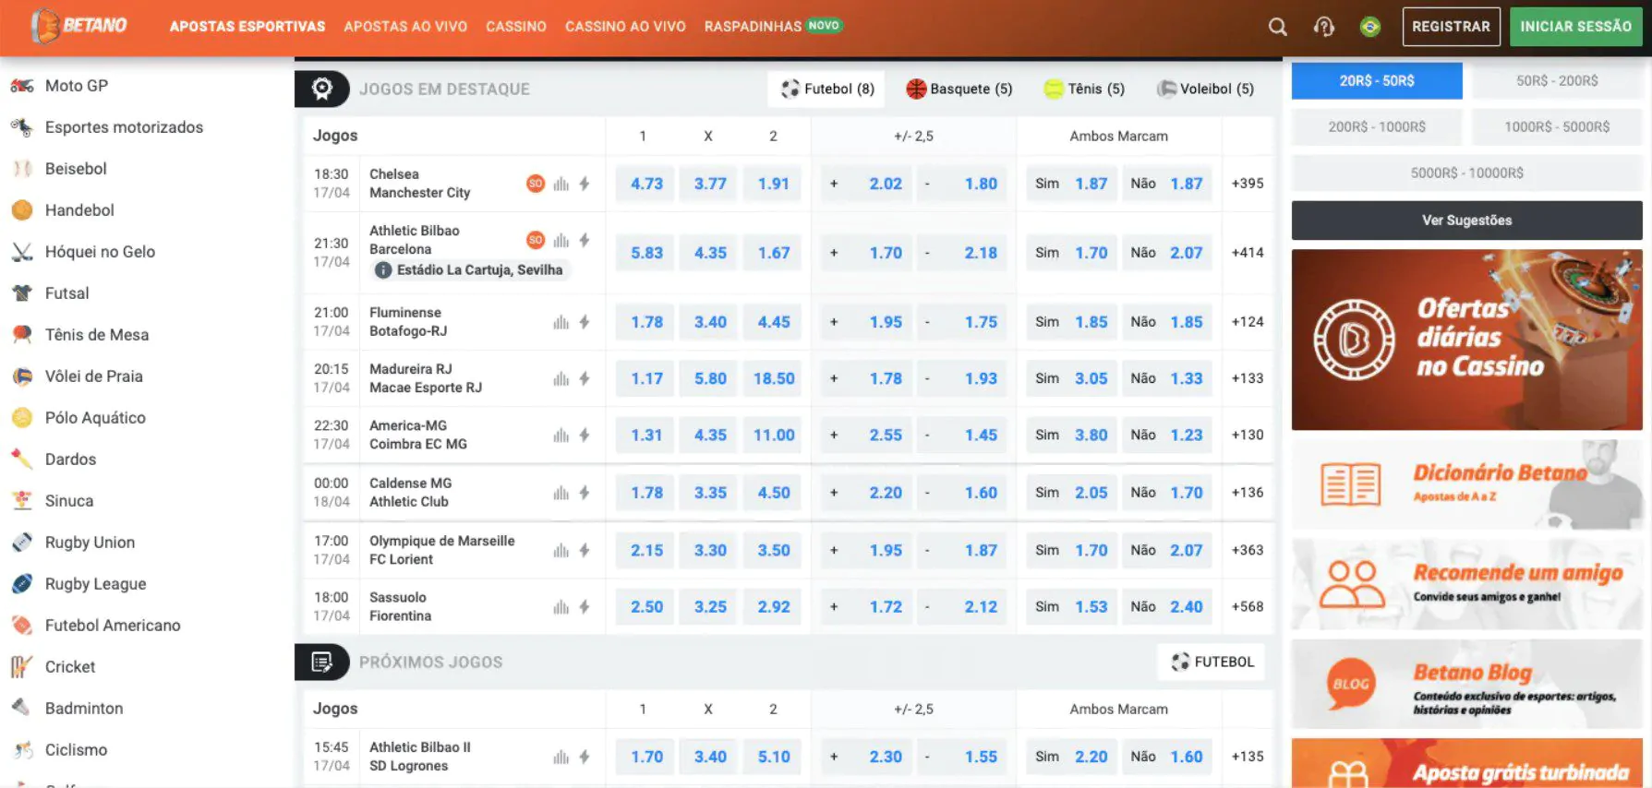Open Raspadinhas Novo menu item
Image resolution: width=1652 pixels, height=788 pixels.
click(x=773, y=27)
